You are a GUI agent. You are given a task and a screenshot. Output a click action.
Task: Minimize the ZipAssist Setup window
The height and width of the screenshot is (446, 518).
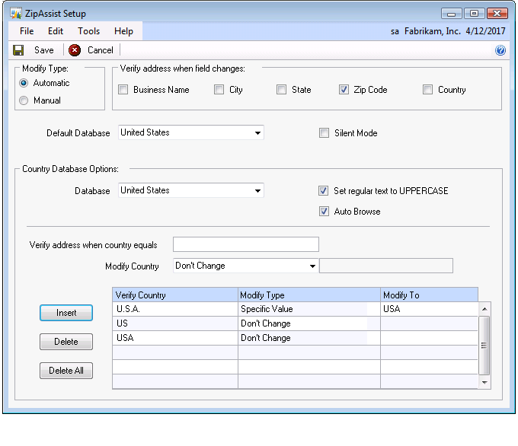[x=451, y=14]
